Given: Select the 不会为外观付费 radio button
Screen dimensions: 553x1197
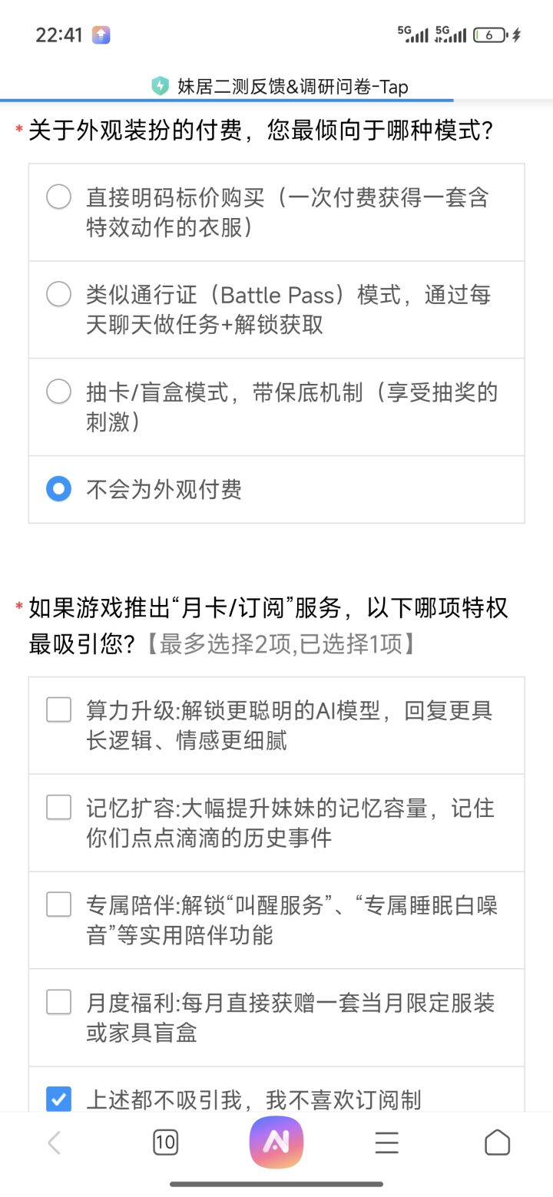Looking at the screenshot, I should click(x=59, y=489).
